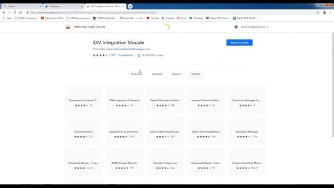Screen dimensions: 334x188
Task: Open the Pakistan Post Office bookmark
Action: [52, 18]
